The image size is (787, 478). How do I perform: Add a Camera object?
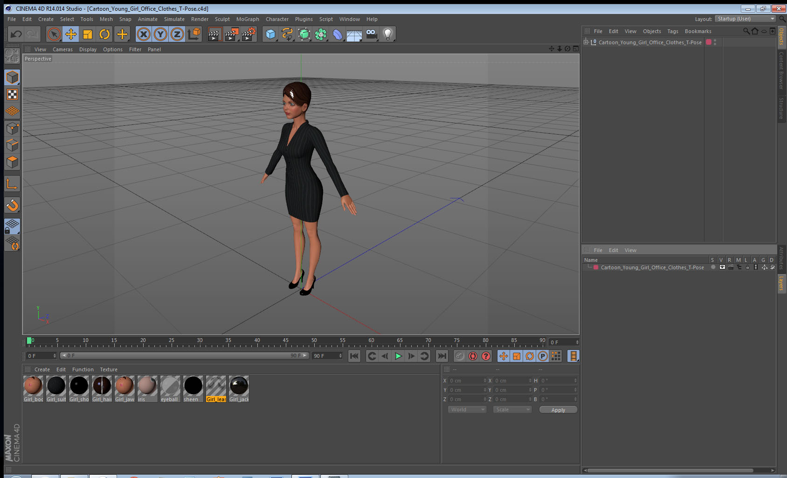pyautogui.click(x=371, y=34)
